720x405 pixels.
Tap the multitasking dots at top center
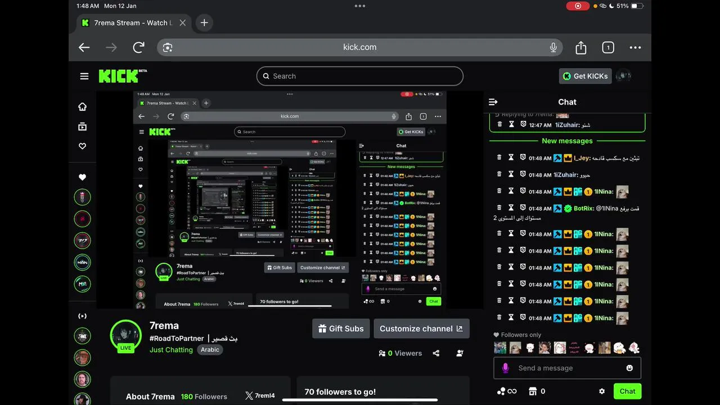(360, 6)
